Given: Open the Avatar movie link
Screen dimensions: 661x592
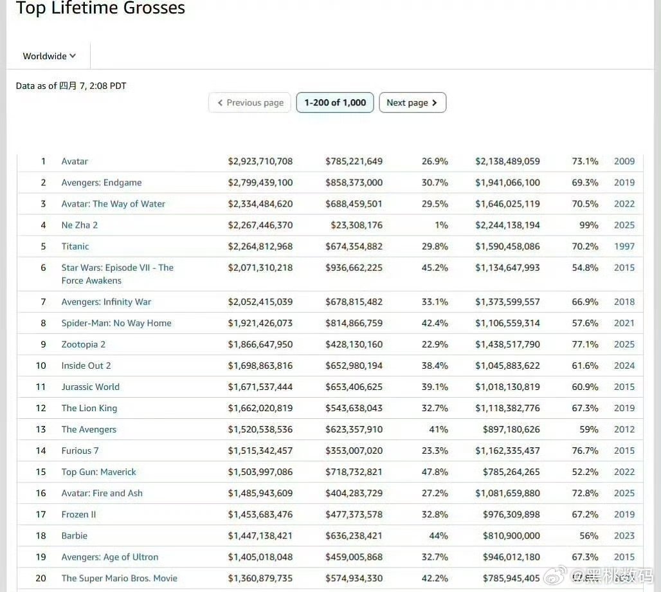Looking at the screenshot, I should (x=75, y=162).
